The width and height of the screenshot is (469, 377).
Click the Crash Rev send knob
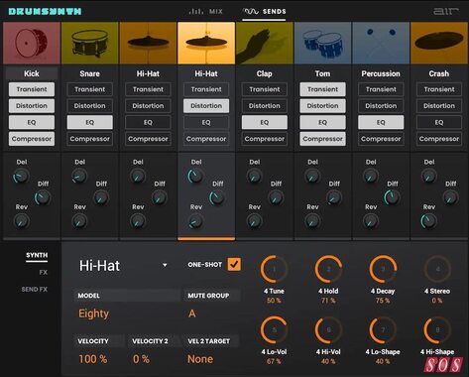[428, 221]
